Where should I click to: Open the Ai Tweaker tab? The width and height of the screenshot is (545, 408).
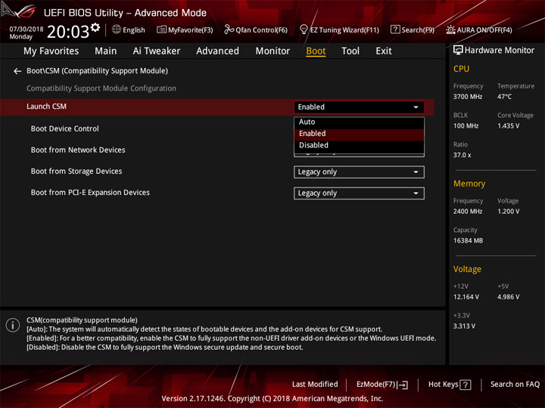pos(157,51)
